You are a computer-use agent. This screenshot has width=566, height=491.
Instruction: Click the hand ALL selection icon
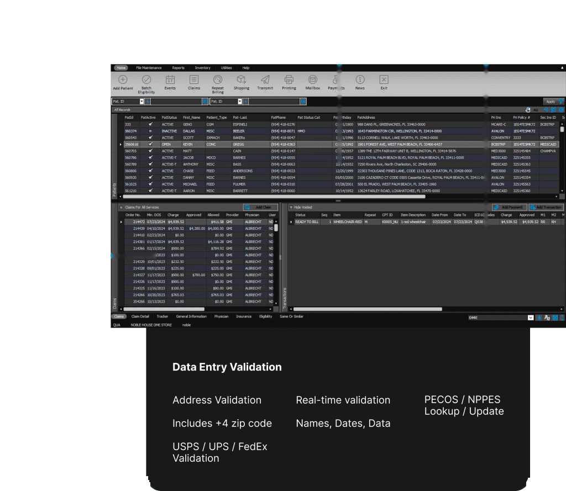528,110
